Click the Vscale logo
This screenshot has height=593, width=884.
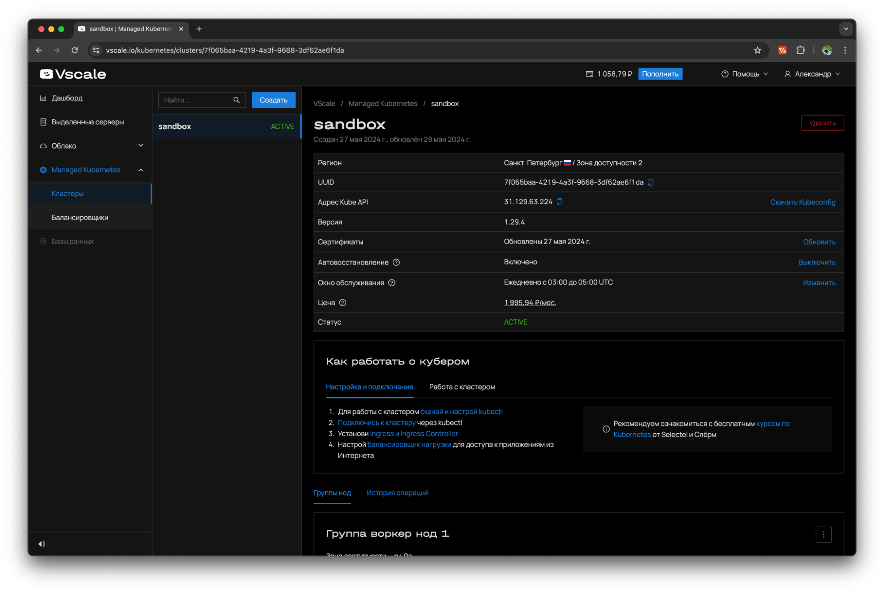[x=73, y=74]
